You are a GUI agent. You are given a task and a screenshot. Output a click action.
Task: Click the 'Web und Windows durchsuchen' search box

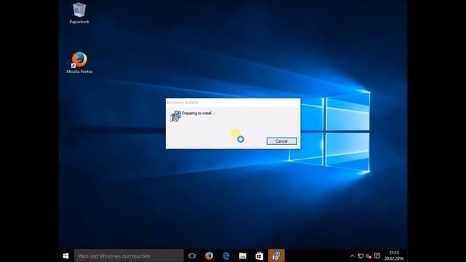(x=129, y=255)
